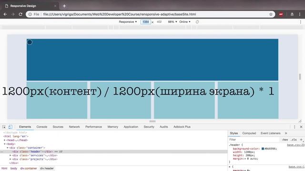Screen dimensions: 305x171
Task: Open the 88% zoom dropdown
Action: [173, 22]
